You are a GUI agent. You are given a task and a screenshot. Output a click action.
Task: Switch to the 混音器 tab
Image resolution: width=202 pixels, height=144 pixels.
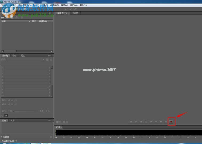pos(76,13)
